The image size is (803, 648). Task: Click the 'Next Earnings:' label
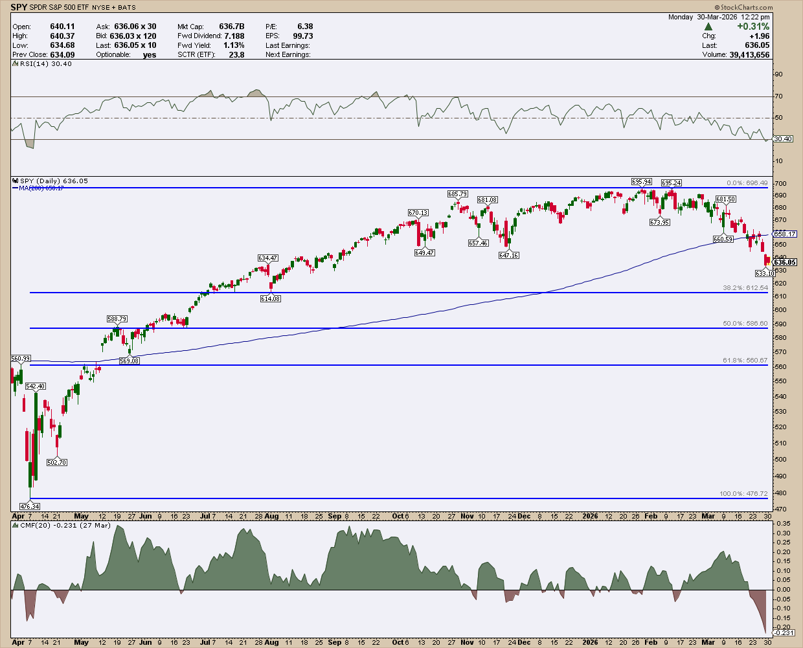(288, 55)
